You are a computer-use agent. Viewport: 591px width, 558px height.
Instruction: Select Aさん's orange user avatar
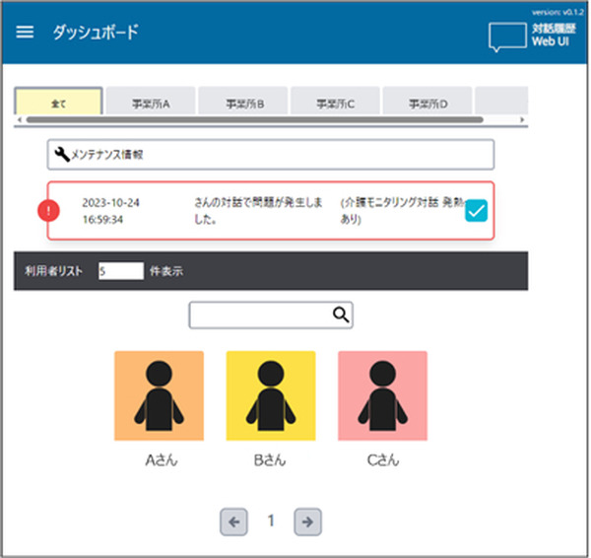pos(159,395)
